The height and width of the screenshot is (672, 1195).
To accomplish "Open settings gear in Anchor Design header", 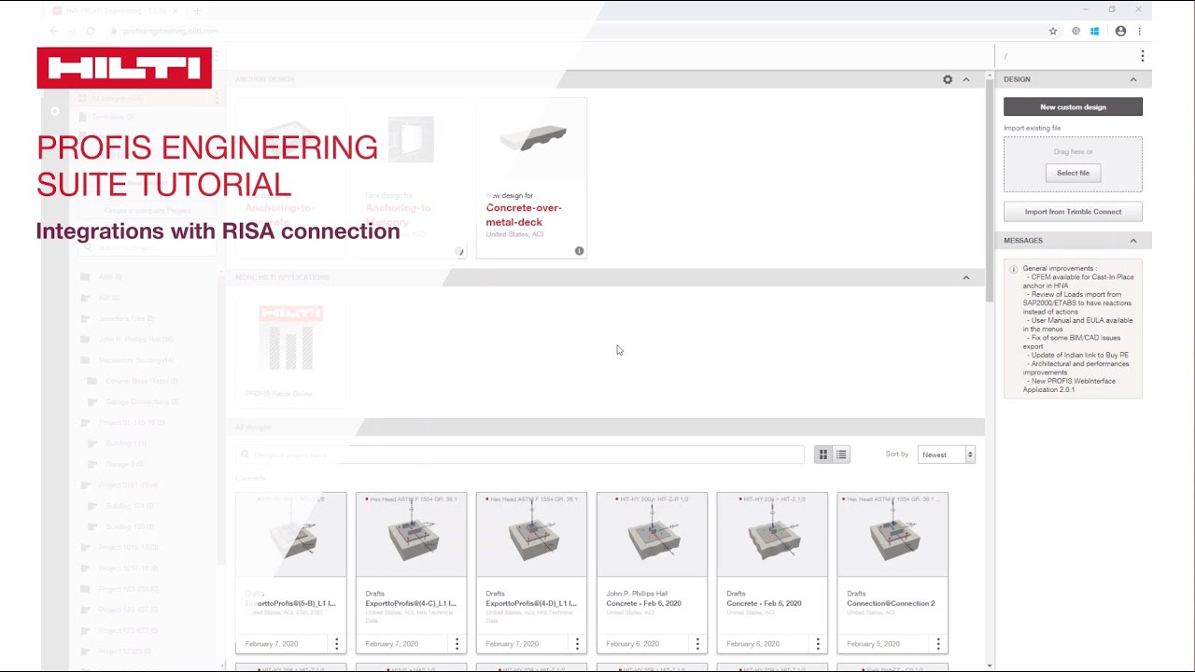I will click(x=948, y=79).
